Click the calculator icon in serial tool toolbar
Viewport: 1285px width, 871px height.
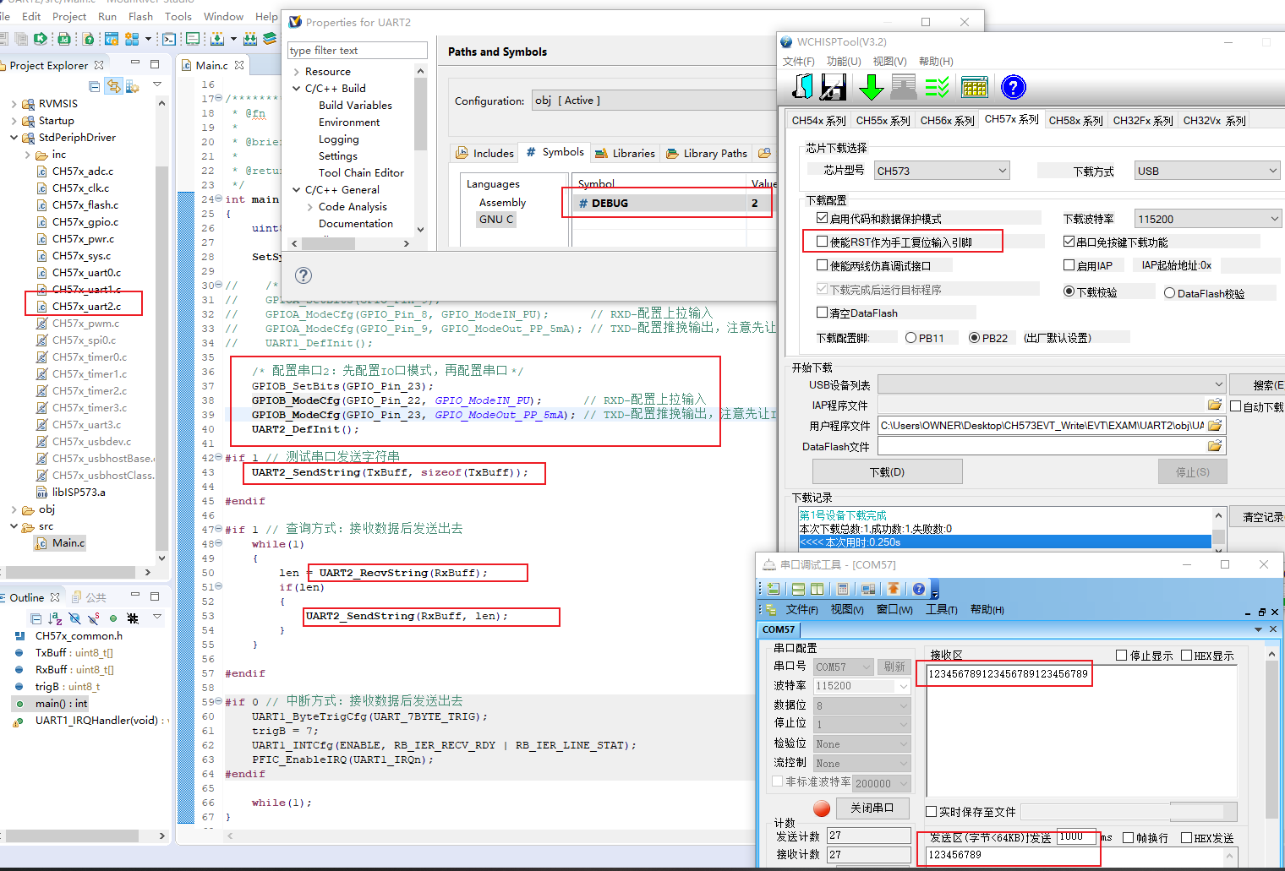tap(843, 589)
